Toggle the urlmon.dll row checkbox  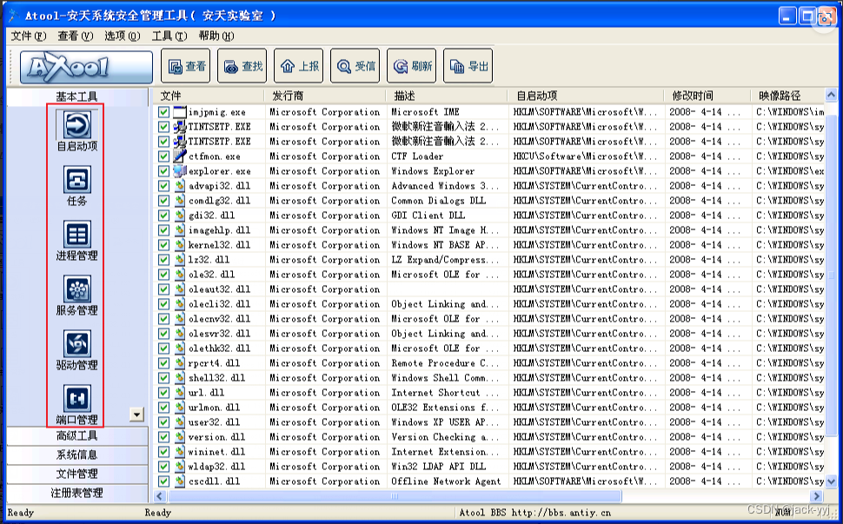(x=164, y=408)
